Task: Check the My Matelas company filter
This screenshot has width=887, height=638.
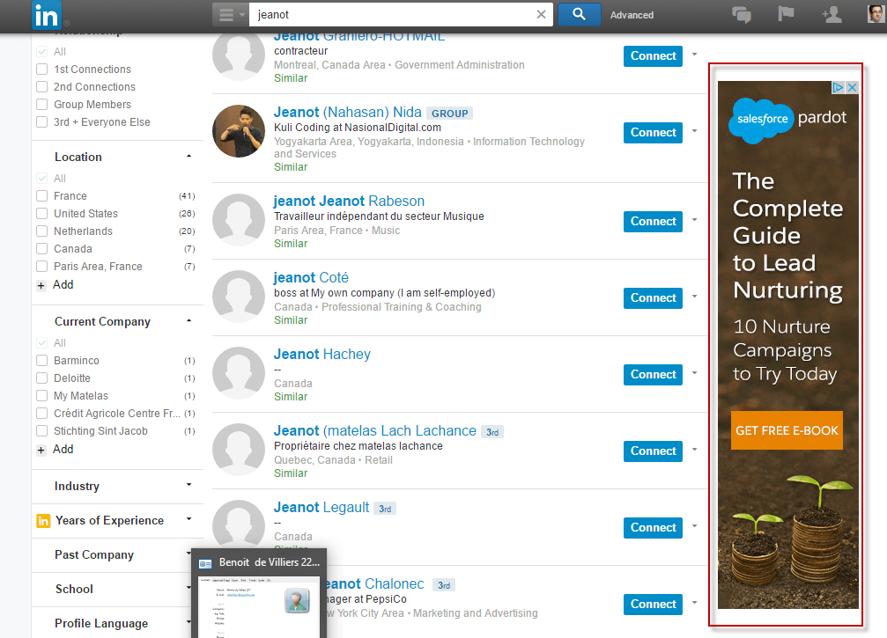Action: point(42,396)
